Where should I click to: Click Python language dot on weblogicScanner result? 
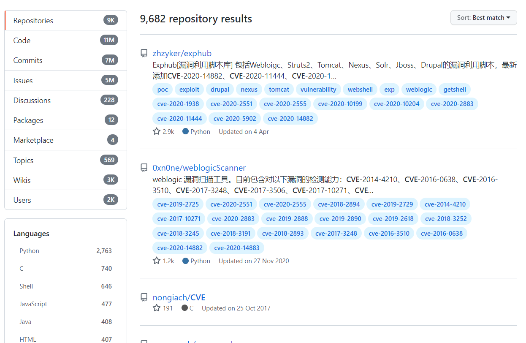point(185,261)
